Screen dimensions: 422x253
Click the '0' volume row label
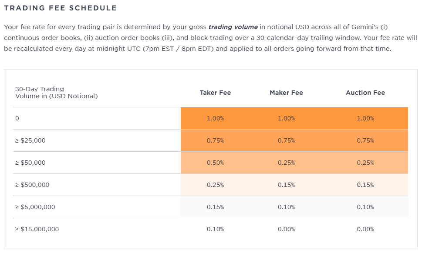click(17, 118)
